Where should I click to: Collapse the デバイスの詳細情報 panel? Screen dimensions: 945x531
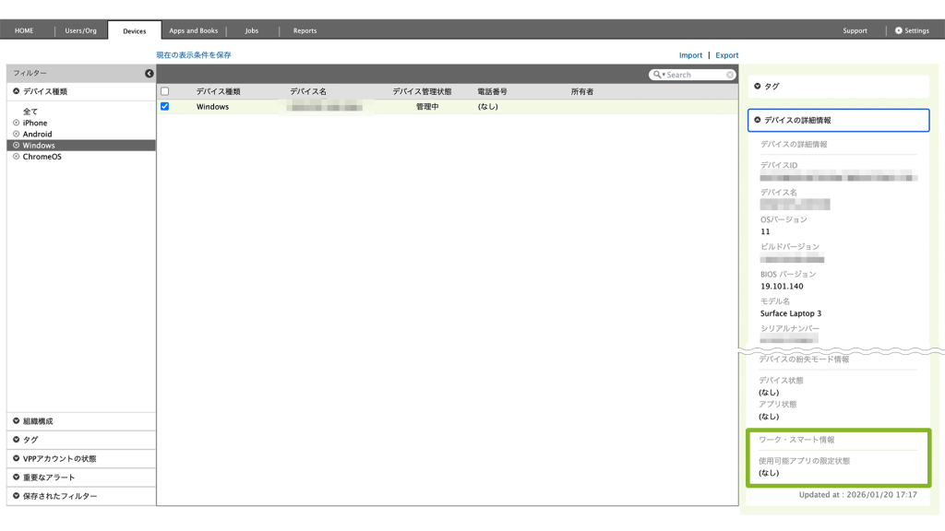[797, 120]
